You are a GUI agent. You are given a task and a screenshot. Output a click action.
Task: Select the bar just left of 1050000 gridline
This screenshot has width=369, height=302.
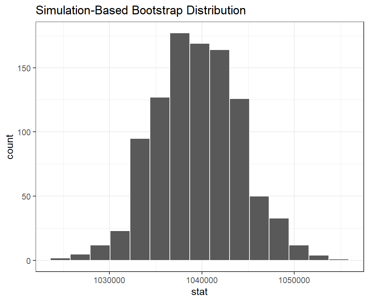click(x=279, y=242)
